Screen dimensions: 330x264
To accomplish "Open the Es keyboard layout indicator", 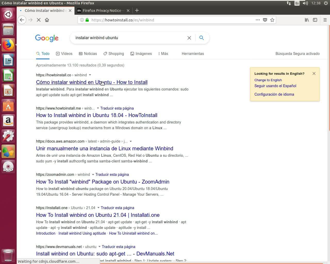I will [x=297, y=3].
